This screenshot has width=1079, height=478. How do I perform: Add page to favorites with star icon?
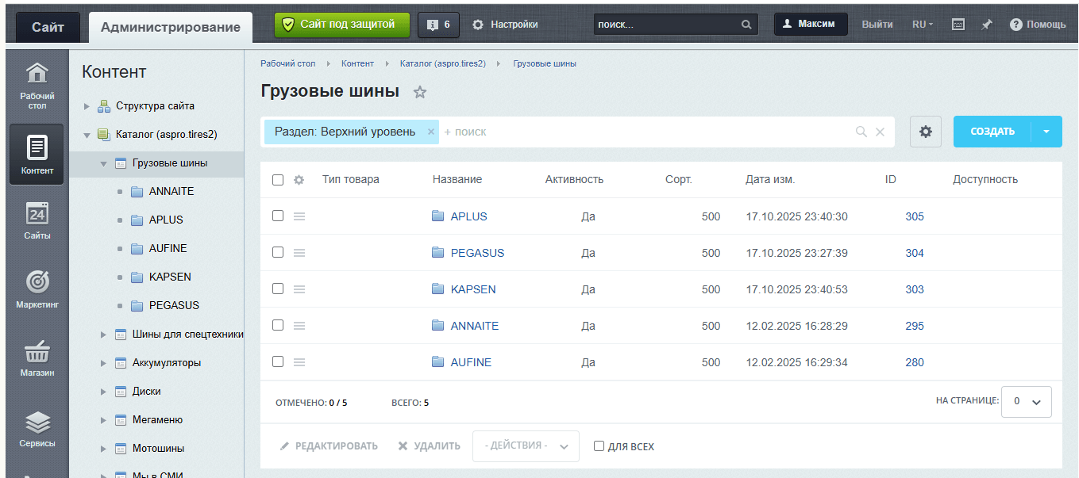point(420,92)
